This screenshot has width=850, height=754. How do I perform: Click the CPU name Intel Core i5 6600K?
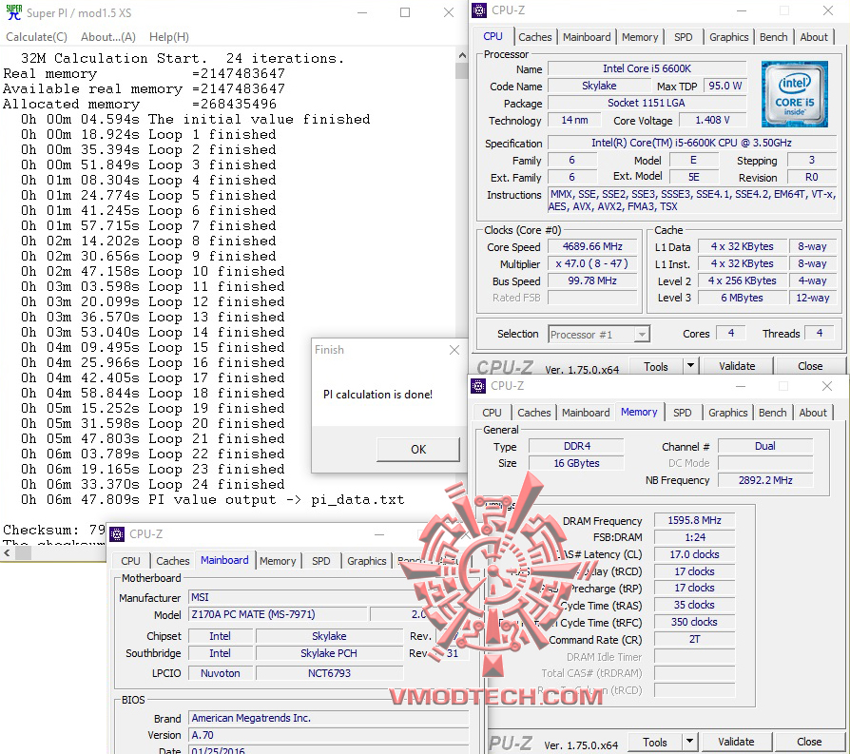click(x=647, y=68)
